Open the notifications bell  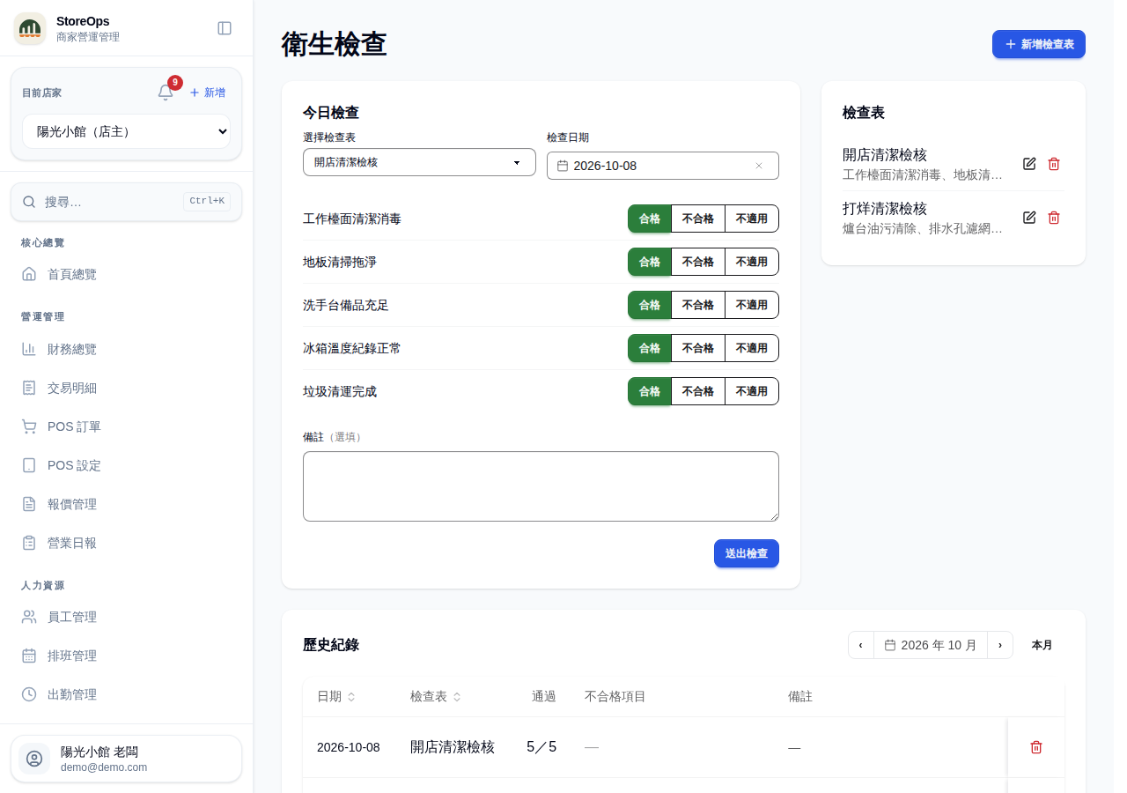pyautogui.click(x=166, y=93)
